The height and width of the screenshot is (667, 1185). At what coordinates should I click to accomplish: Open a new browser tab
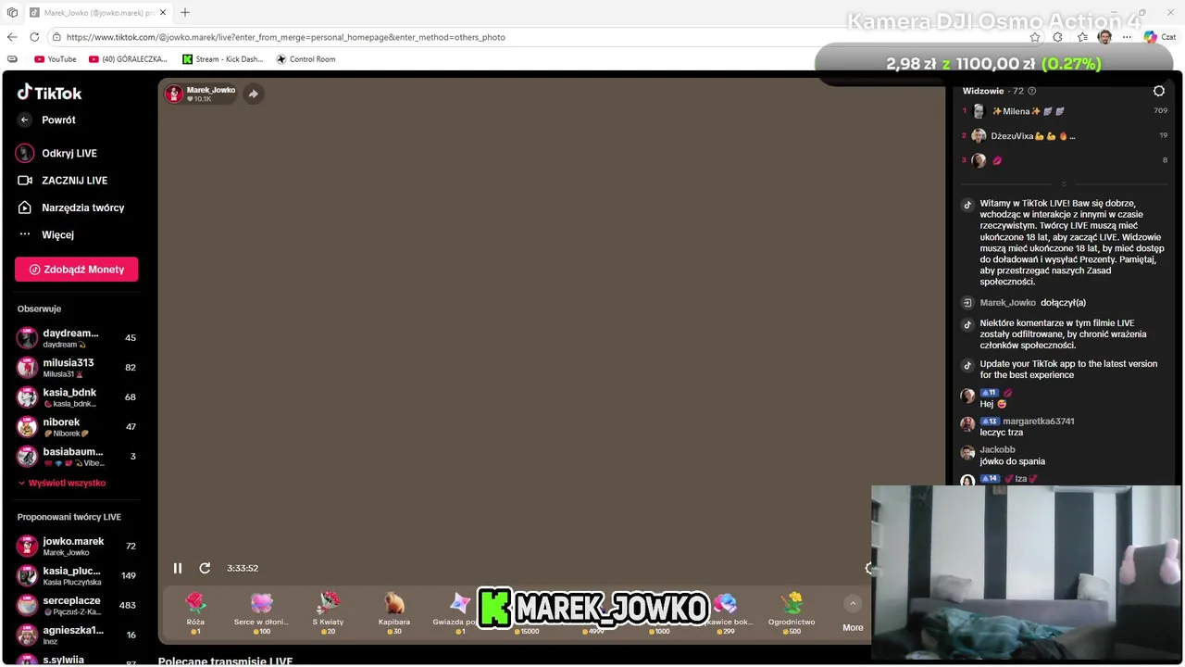[x=185, y=13]
